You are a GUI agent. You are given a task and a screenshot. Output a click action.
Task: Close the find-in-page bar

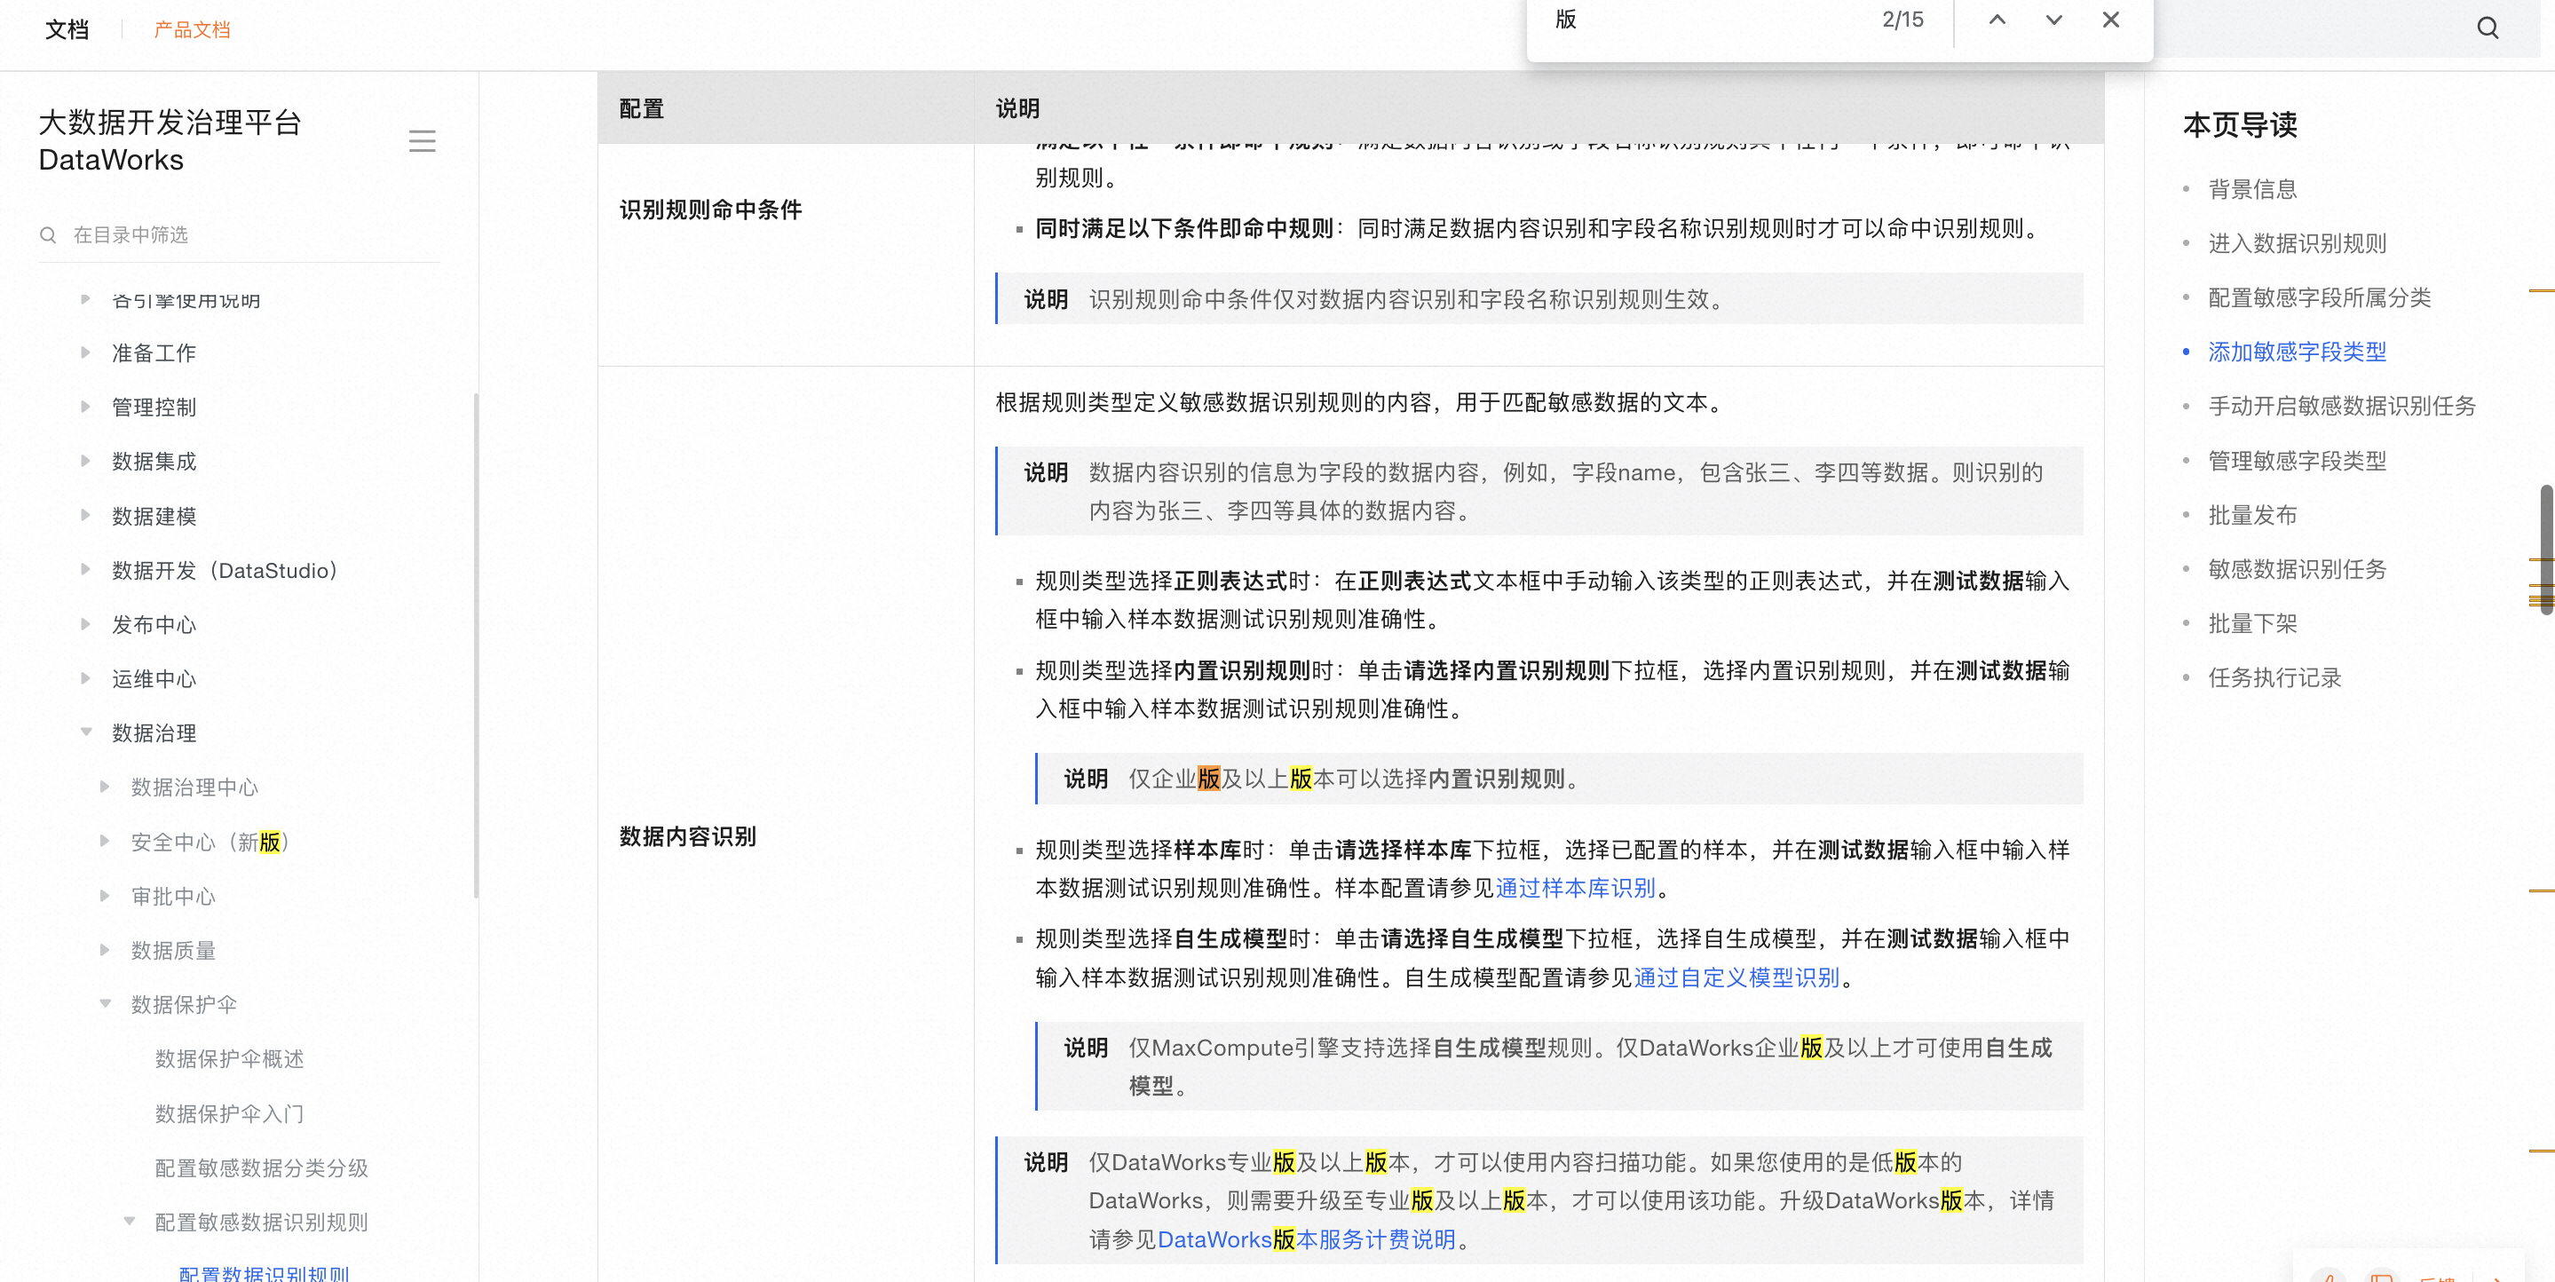[x=2110, y=20]
